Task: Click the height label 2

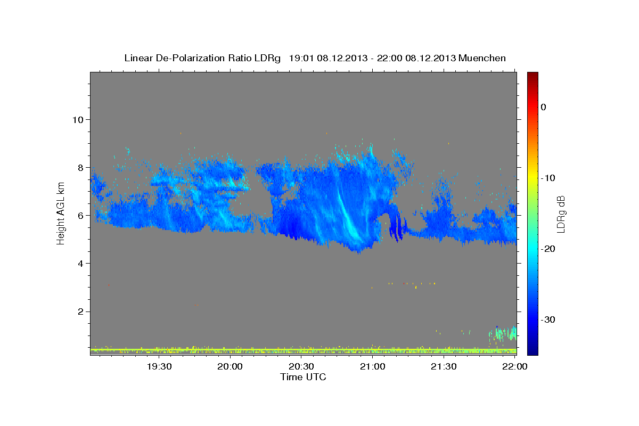Action: pyautogui.click(x=80, y=312)
